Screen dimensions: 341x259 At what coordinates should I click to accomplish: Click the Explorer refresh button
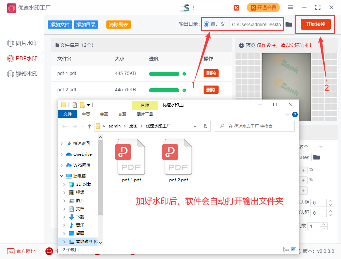[x=206, y=126]
